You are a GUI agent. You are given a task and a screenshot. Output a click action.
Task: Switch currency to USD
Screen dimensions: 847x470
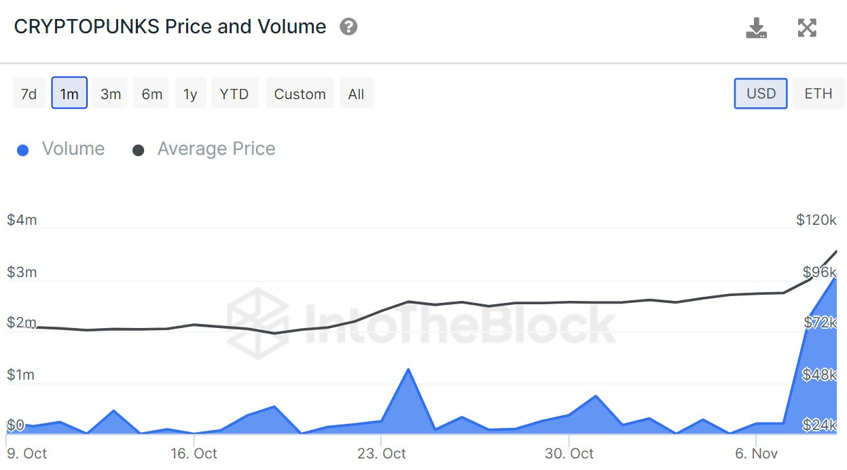coord(761,94)
